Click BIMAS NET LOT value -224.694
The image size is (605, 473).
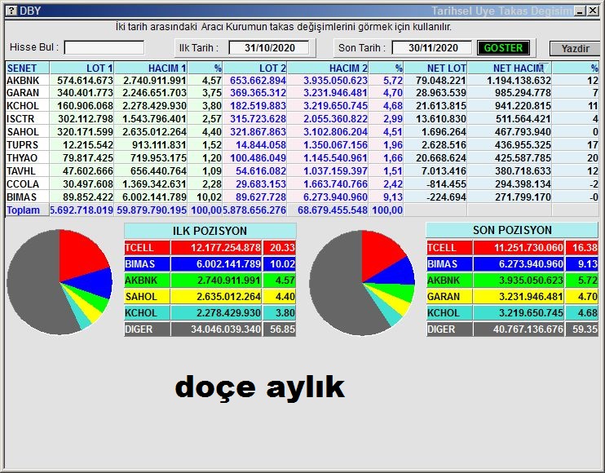[x=446, y=197]
